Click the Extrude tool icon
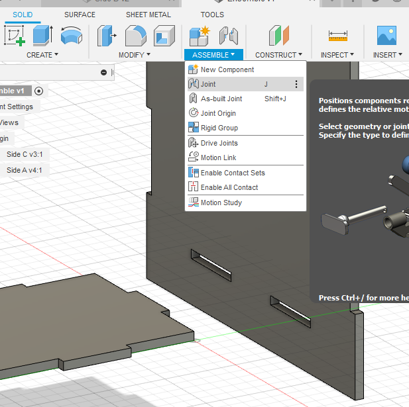 (43, 36)
